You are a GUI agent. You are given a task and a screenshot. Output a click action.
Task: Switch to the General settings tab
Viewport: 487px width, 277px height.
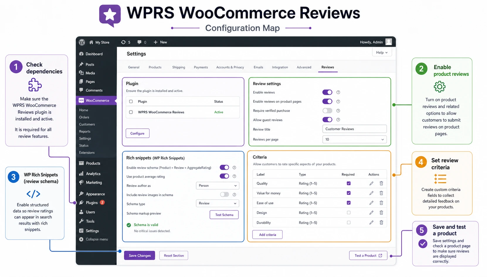click(134, 67)
